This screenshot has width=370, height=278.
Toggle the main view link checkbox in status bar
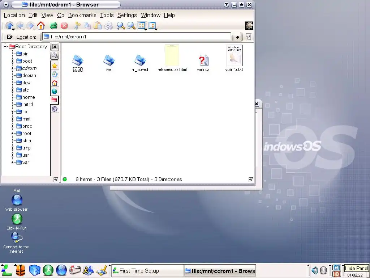(251, 180)
